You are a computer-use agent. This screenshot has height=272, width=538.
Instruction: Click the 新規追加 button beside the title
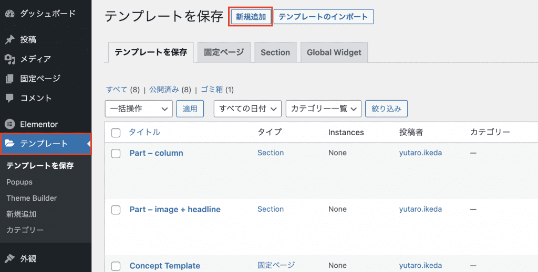[x=251, y=17]
